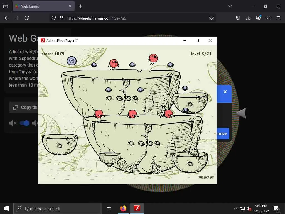285x214 pixels.
Task: Show hidden system tray icons
Action: [235, 208]
